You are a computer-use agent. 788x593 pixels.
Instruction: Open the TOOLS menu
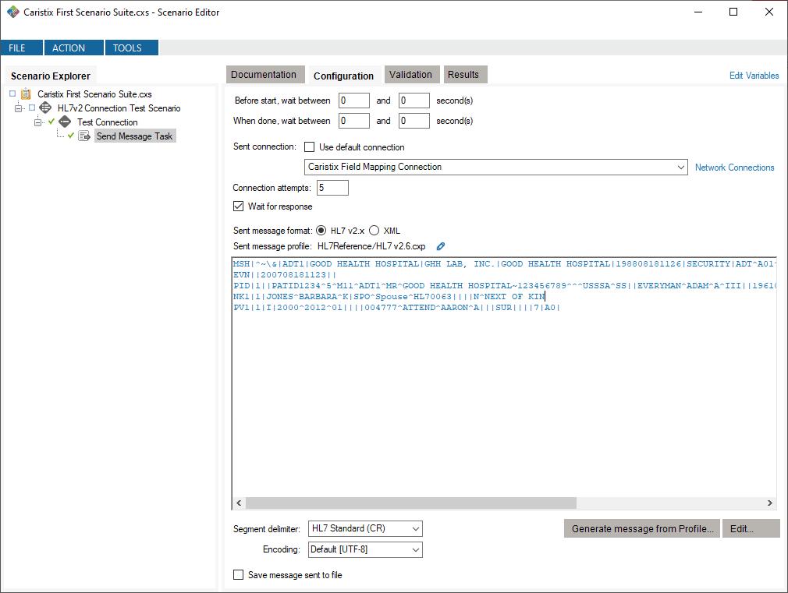130,47
